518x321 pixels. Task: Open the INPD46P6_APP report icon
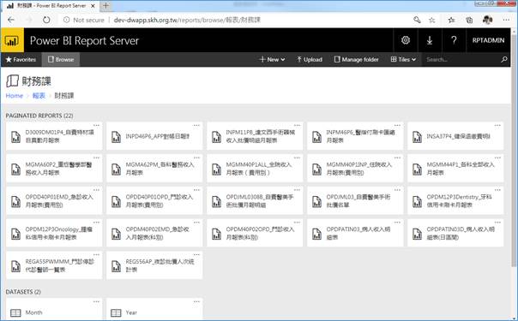(116, 137)
